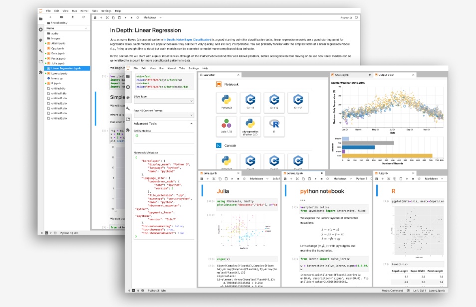The height and width of the screenshot is (307, 476).
Task: Click wrench notebook tools icon in back window
Action: click(41, 51)
